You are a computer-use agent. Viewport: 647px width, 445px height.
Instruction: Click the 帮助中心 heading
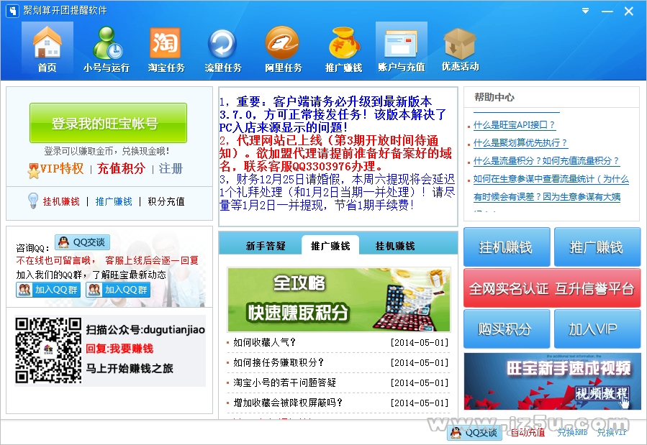(494, 97)
